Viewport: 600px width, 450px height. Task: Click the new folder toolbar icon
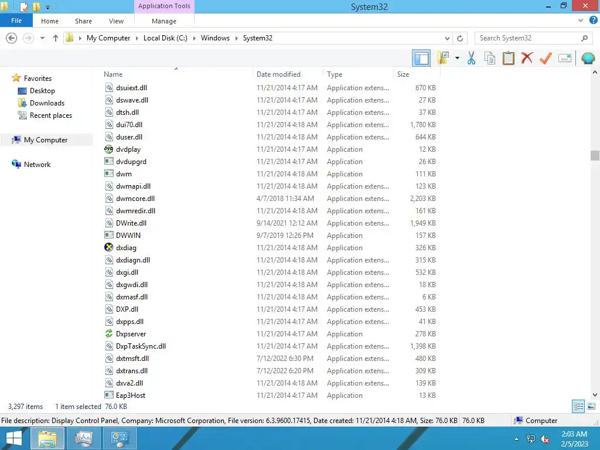[443, 58]
